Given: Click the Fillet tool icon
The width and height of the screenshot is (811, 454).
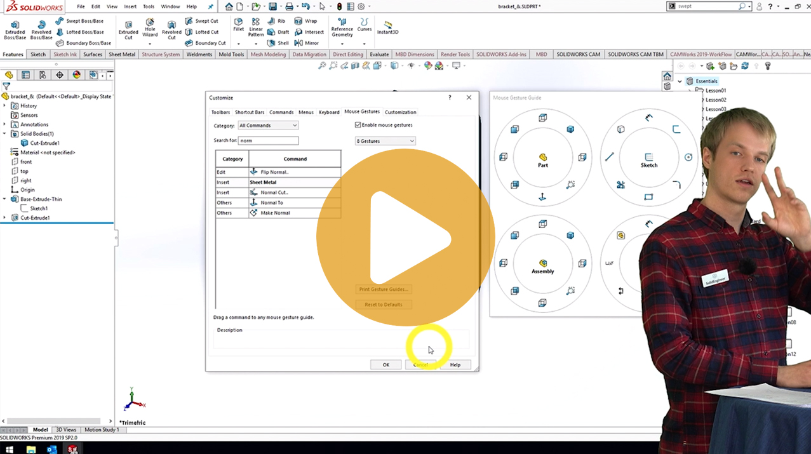Looking at the screenshot, I should (x=238, y=25).
